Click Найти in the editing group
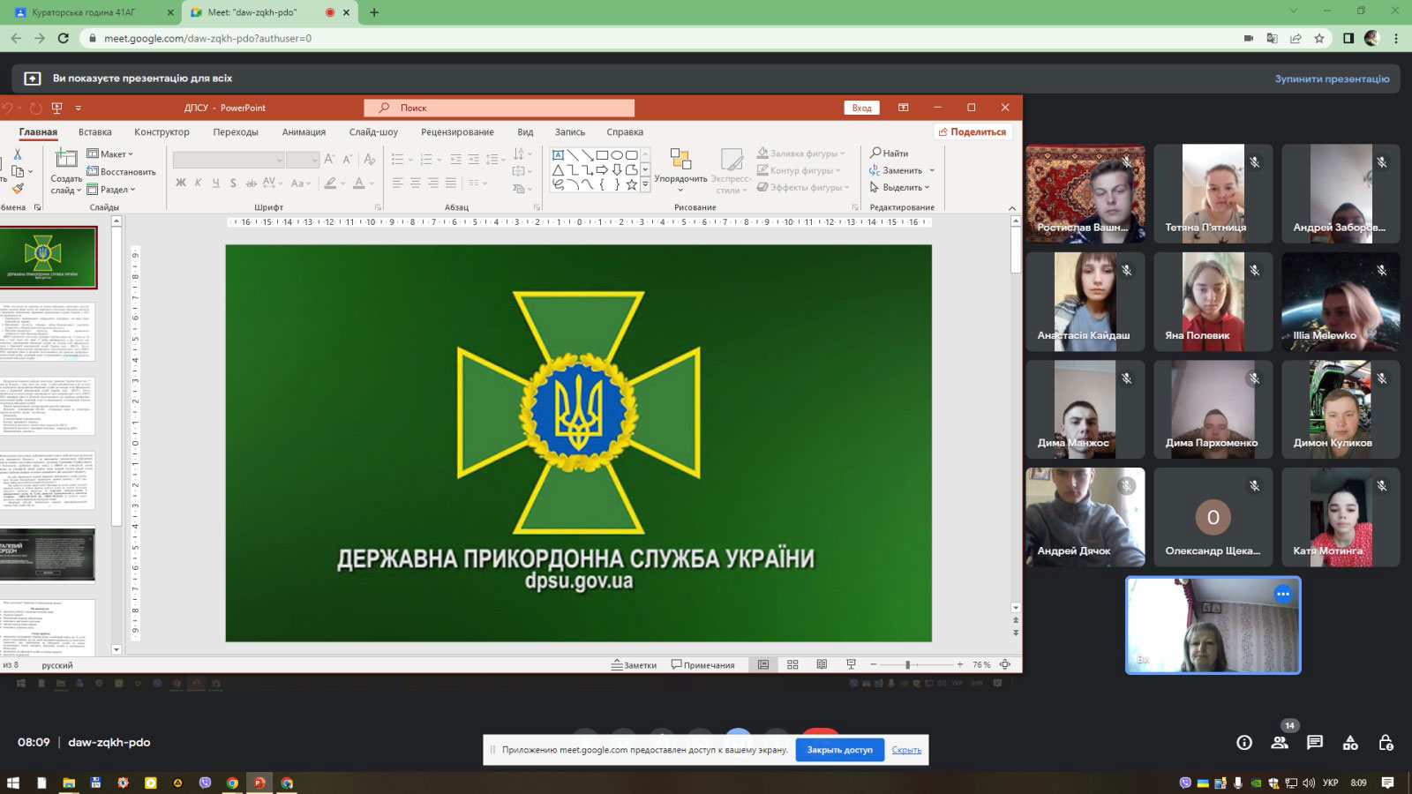This screenshot has height=794, width=1412. coord(889,154)
